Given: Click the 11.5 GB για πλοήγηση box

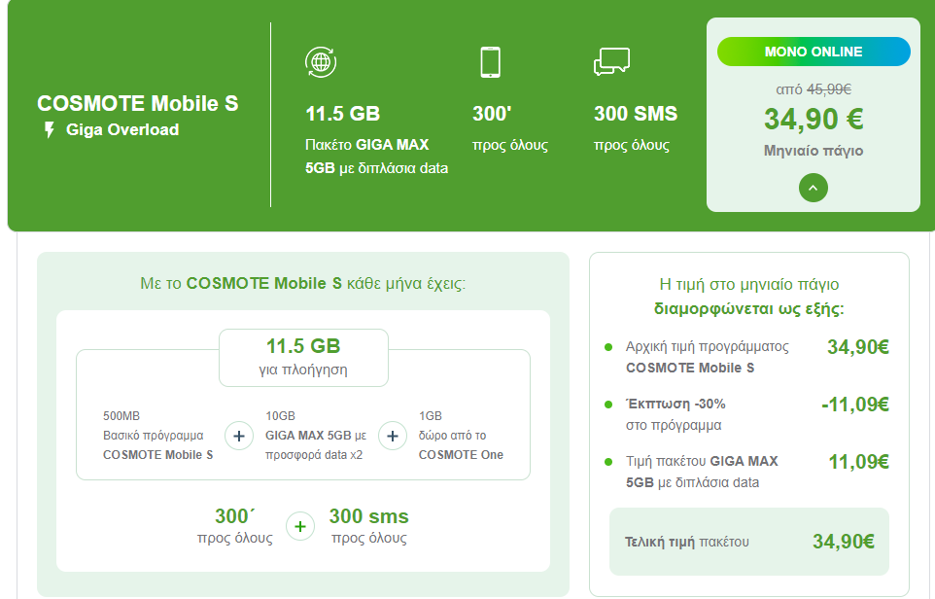Looking at the screenshot, I should pos(303,358).
